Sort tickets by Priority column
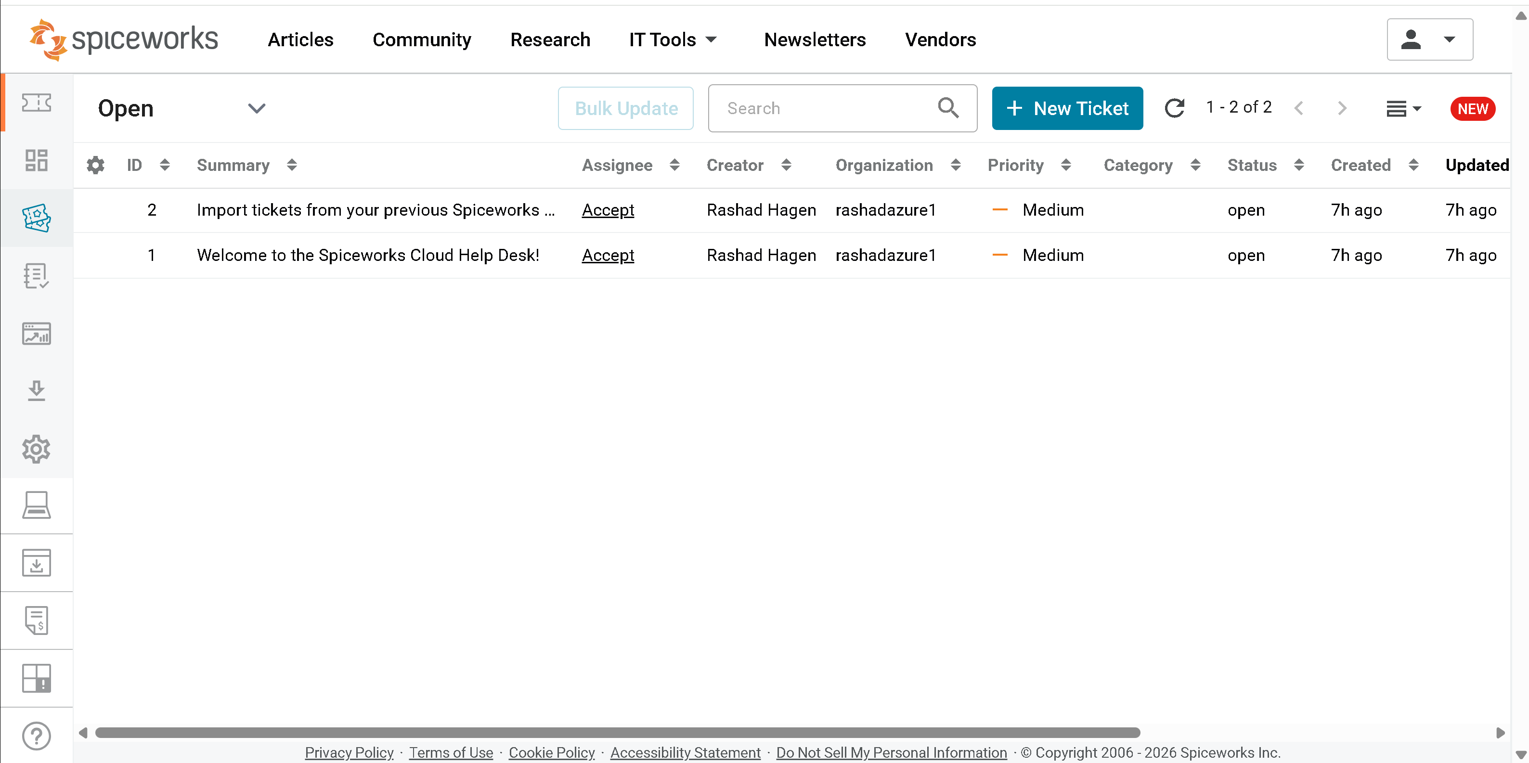The width and height of the screenshot is (1529, 763). pos(1065,165)
